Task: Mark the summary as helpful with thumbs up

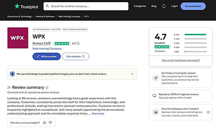Action: [x=44, y=122]
